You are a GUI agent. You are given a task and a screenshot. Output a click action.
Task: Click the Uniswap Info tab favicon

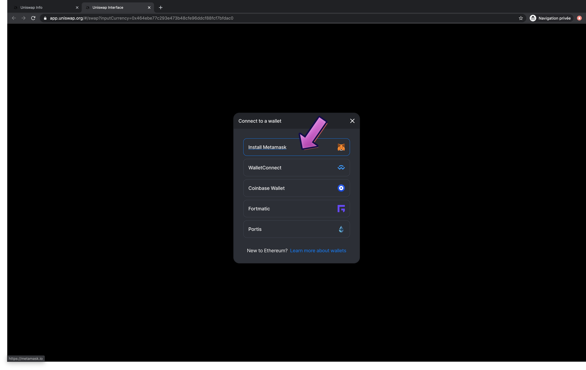[x=16, y=8]
